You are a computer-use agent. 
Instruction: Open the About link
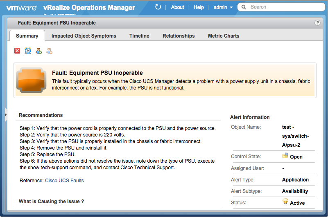click(x=177, y=7)
